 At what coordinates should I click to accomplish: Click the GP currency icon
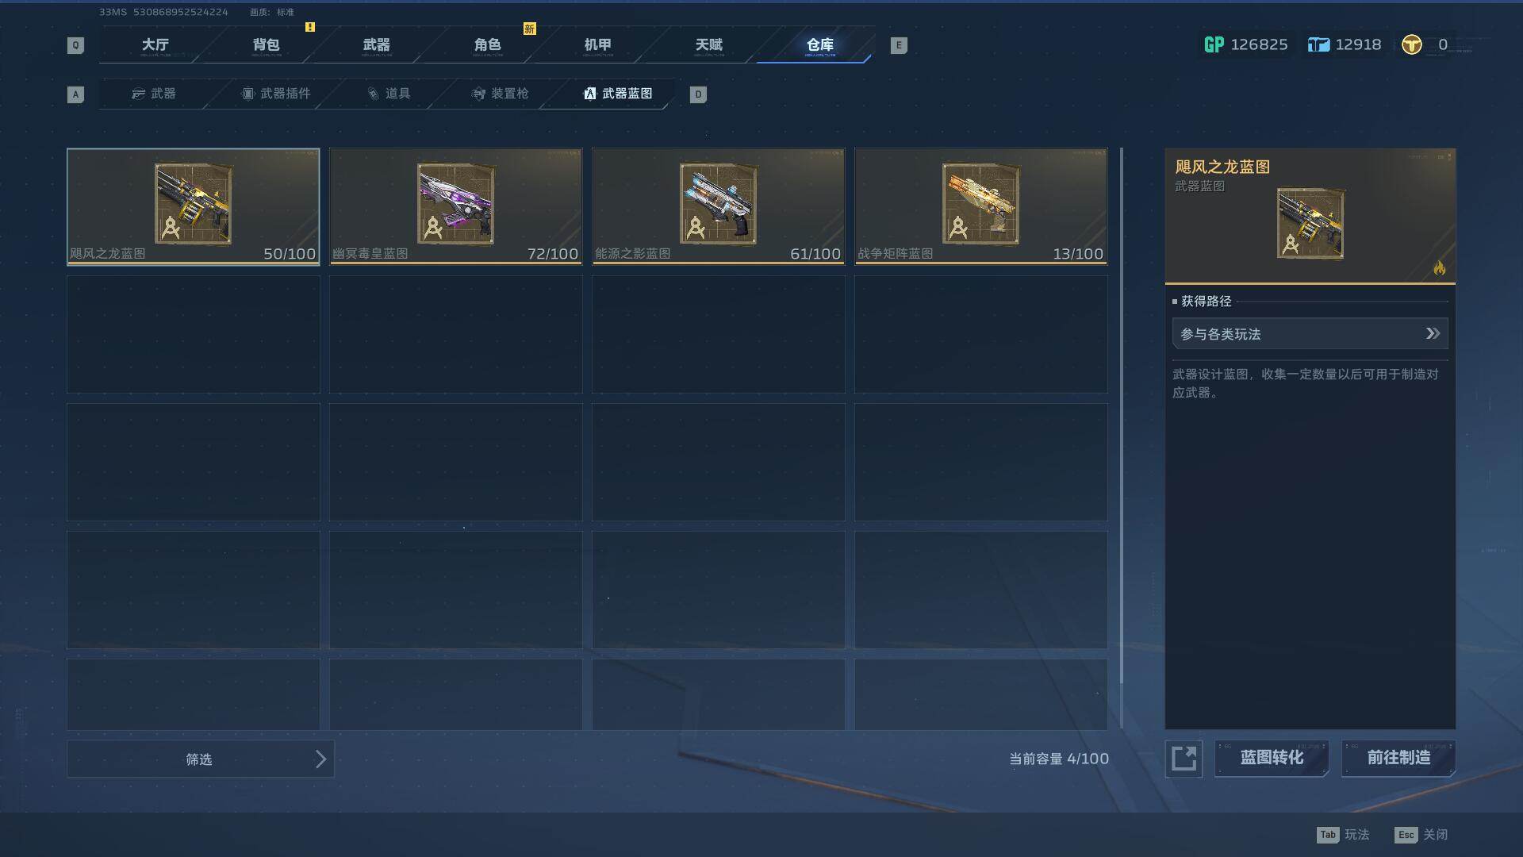[x=1214, y=45]
